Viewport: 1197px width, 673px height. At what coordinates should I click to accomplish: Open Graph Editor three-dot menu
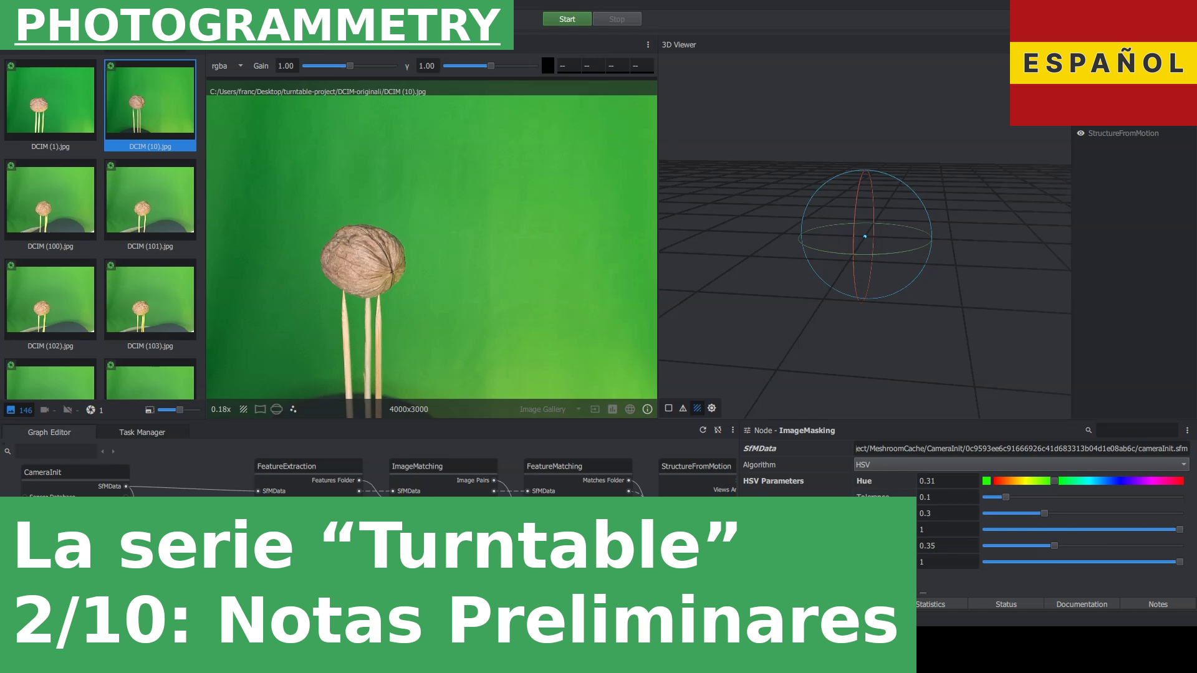pos(733,430)
